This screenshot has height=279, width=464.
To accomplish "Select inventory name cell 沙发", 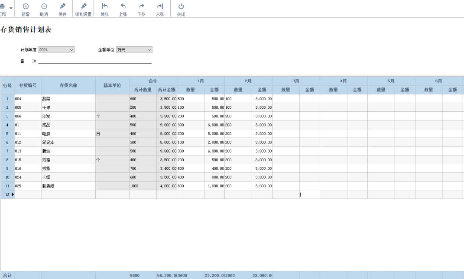I will click(68, 116).
